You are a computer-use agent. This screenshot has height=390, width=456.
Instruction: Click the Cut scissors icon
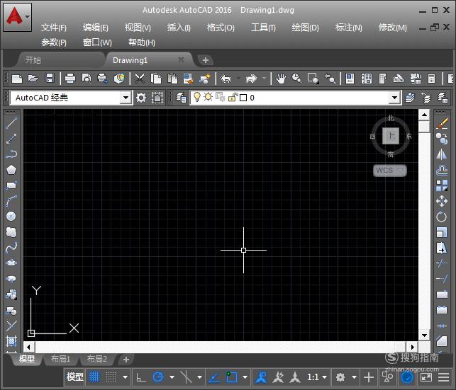point(140,79)
